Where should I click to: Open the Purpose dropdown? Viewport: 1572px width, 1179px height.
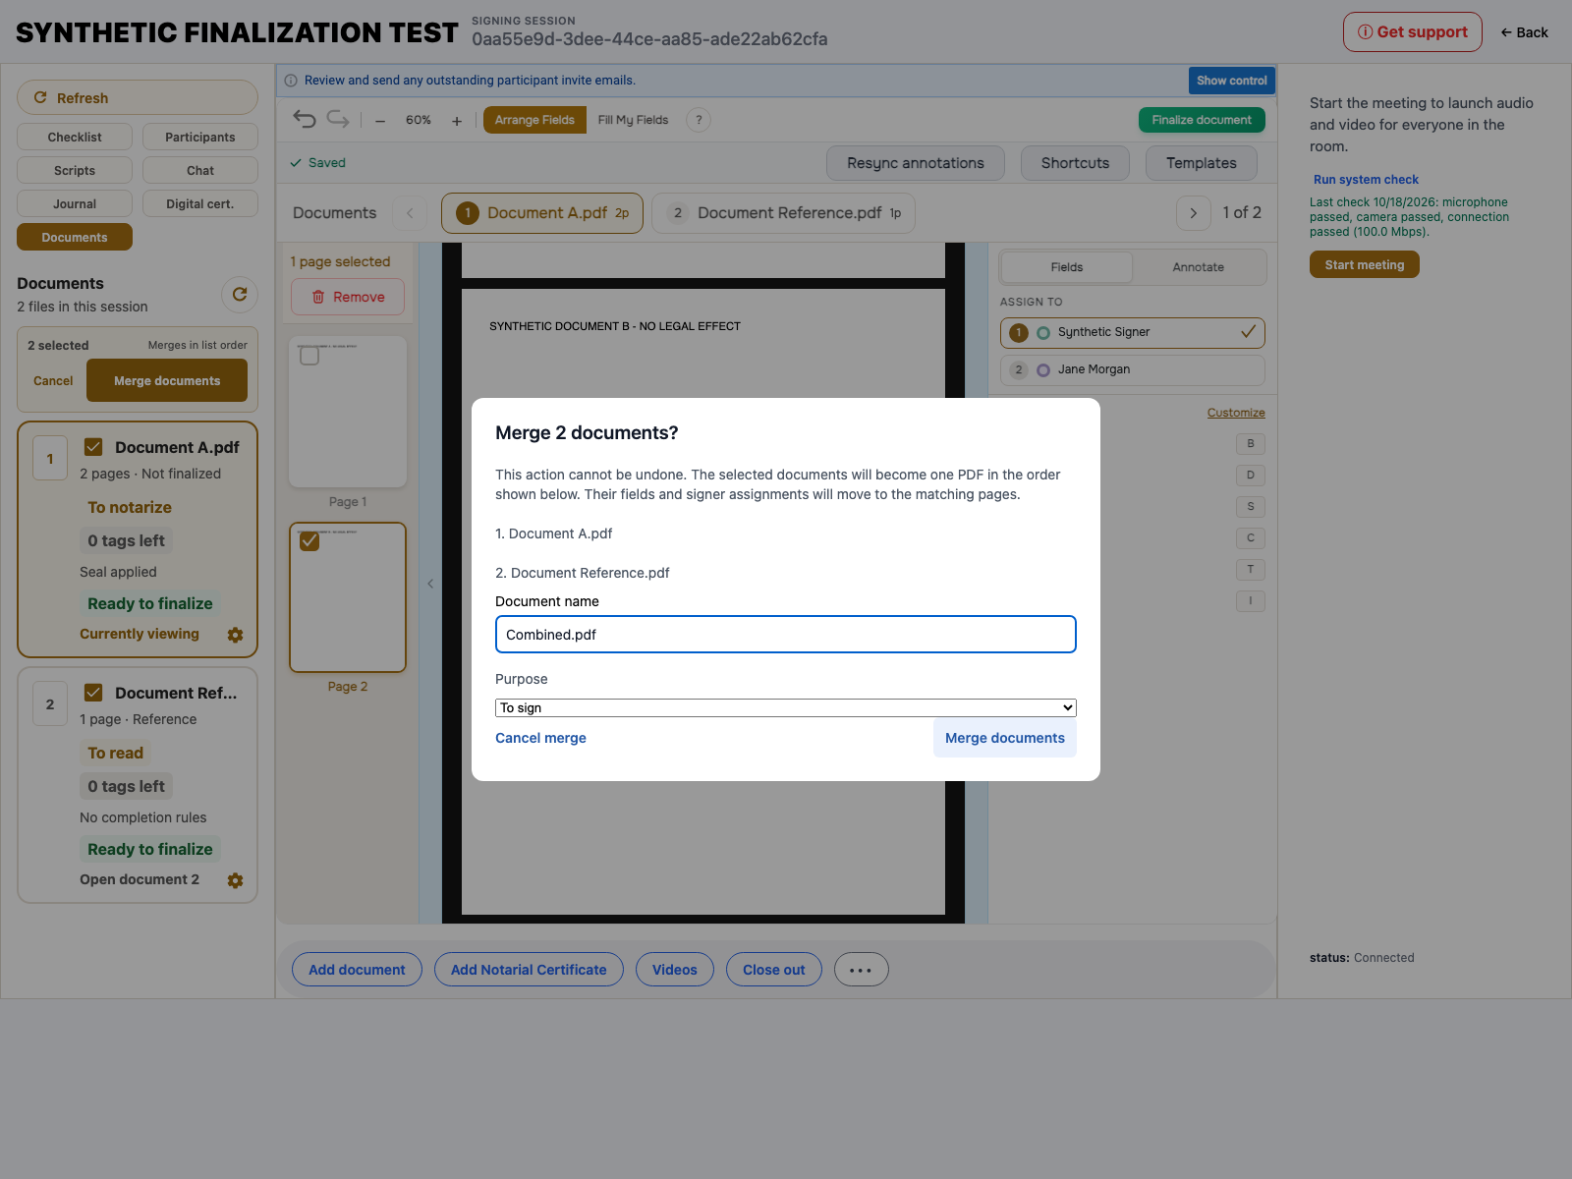pos(786,707)
